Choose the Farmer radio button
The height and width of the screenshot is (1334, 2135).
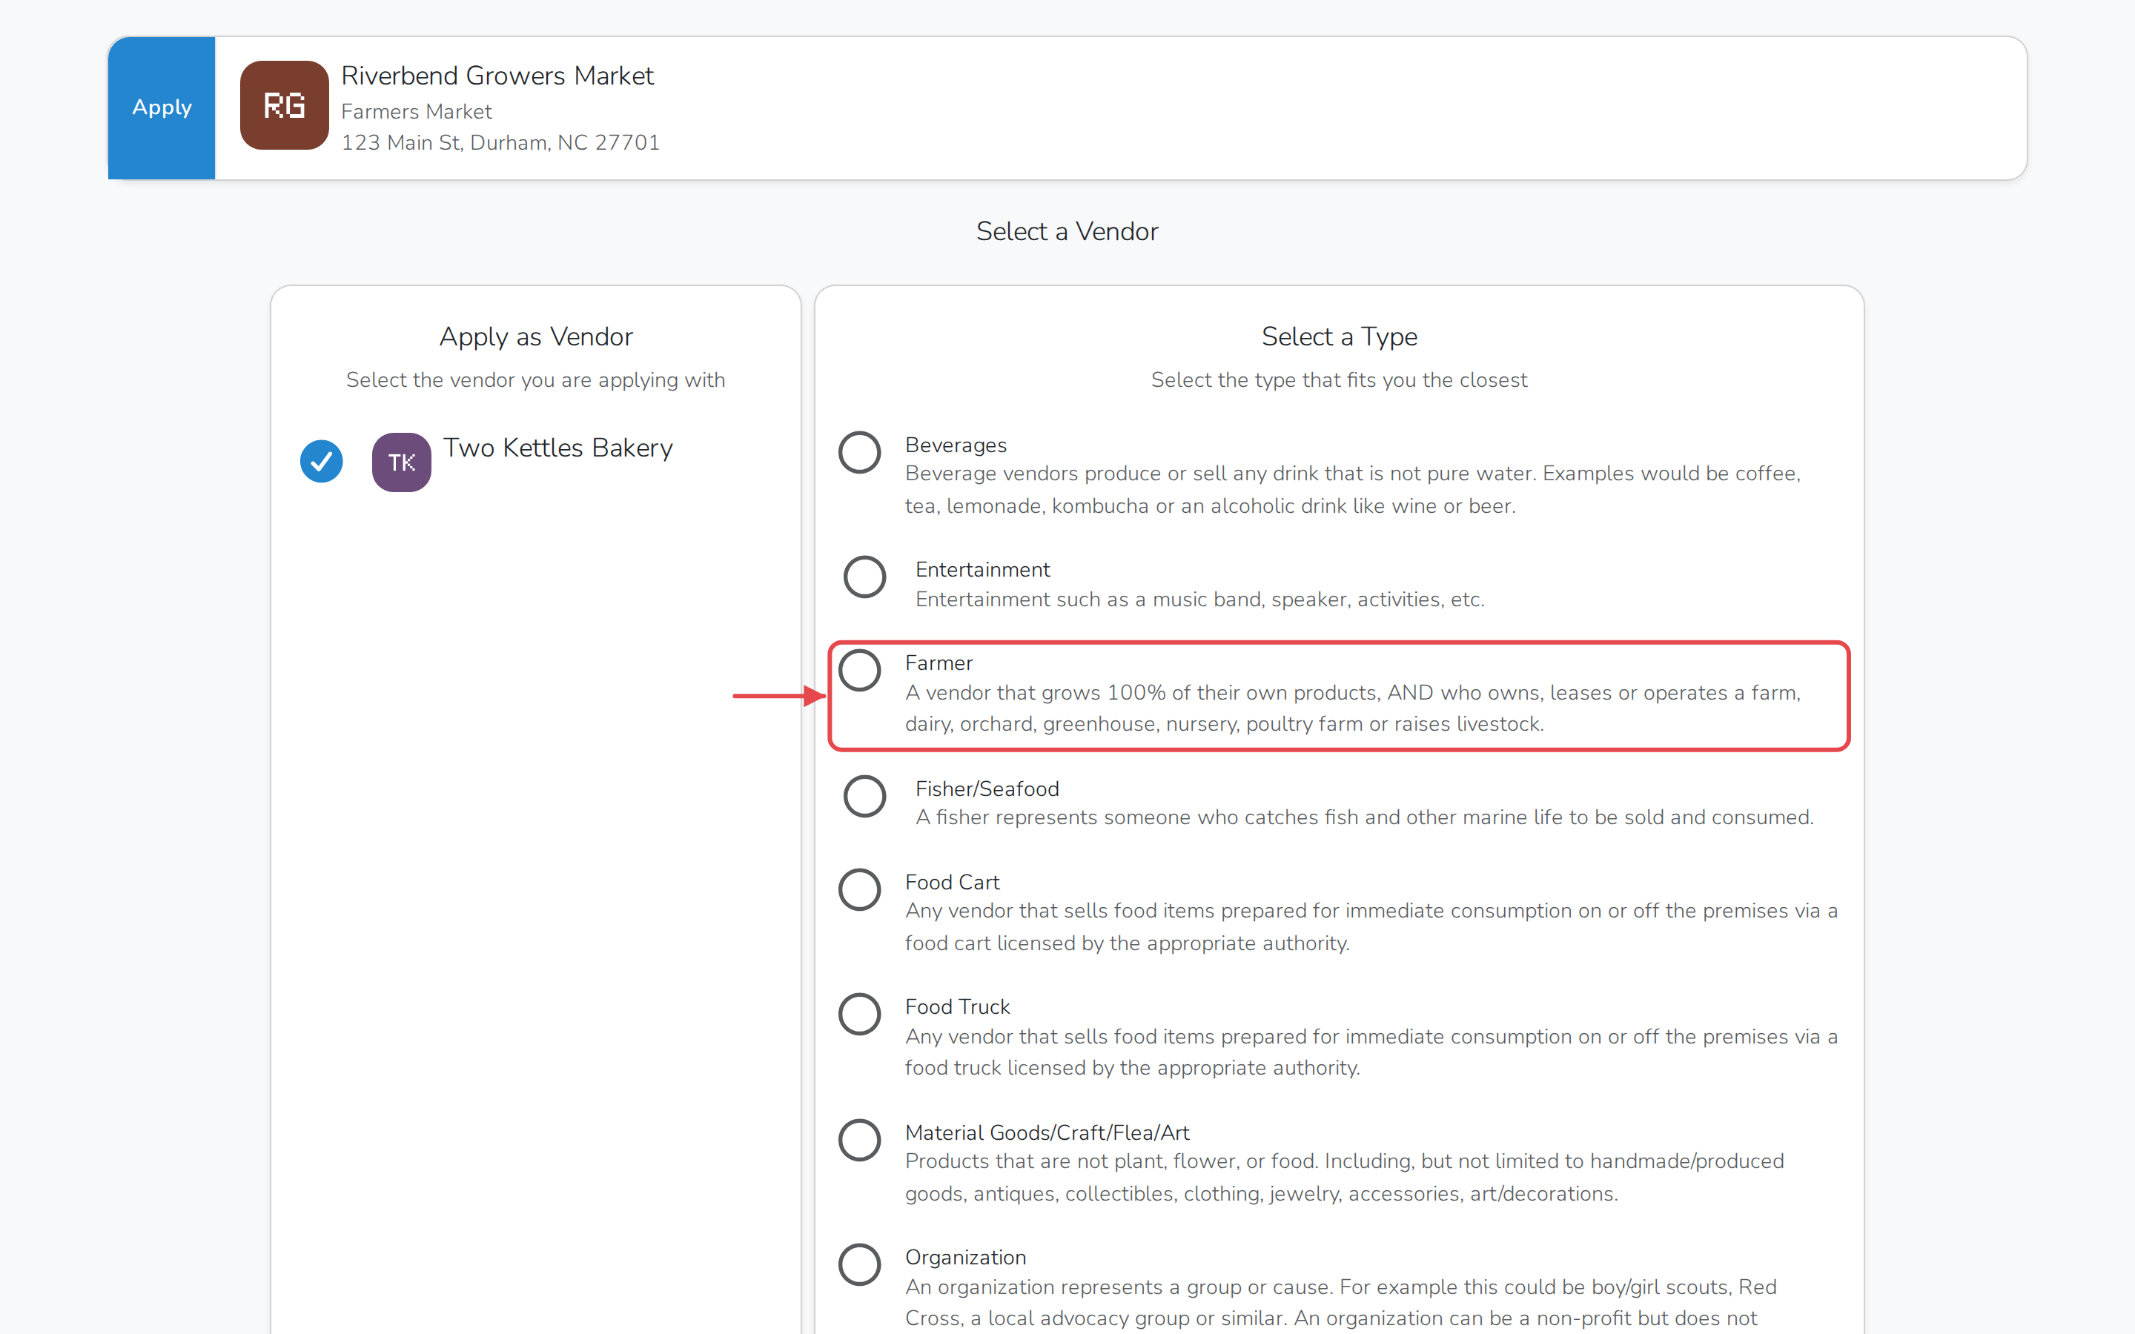[x=859, y=671]
